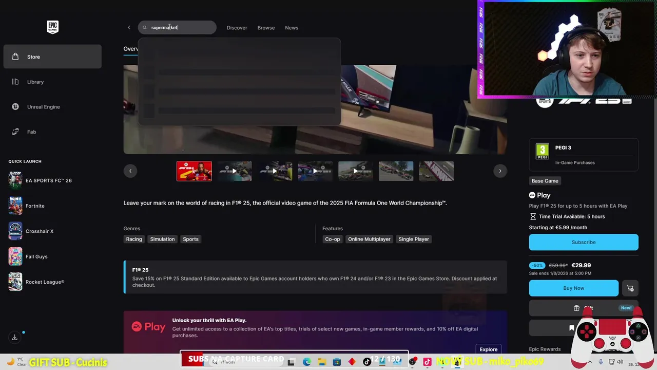Screen dimensions: 657x370
Task: Click the Gift button
Action: [584, 308]
